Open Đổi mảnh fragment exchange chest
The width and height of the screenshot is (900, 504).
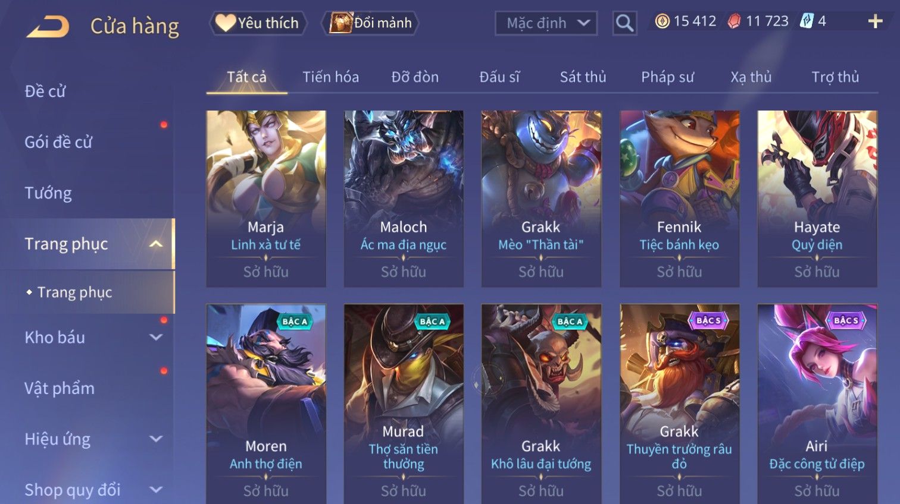click(370, 23)
